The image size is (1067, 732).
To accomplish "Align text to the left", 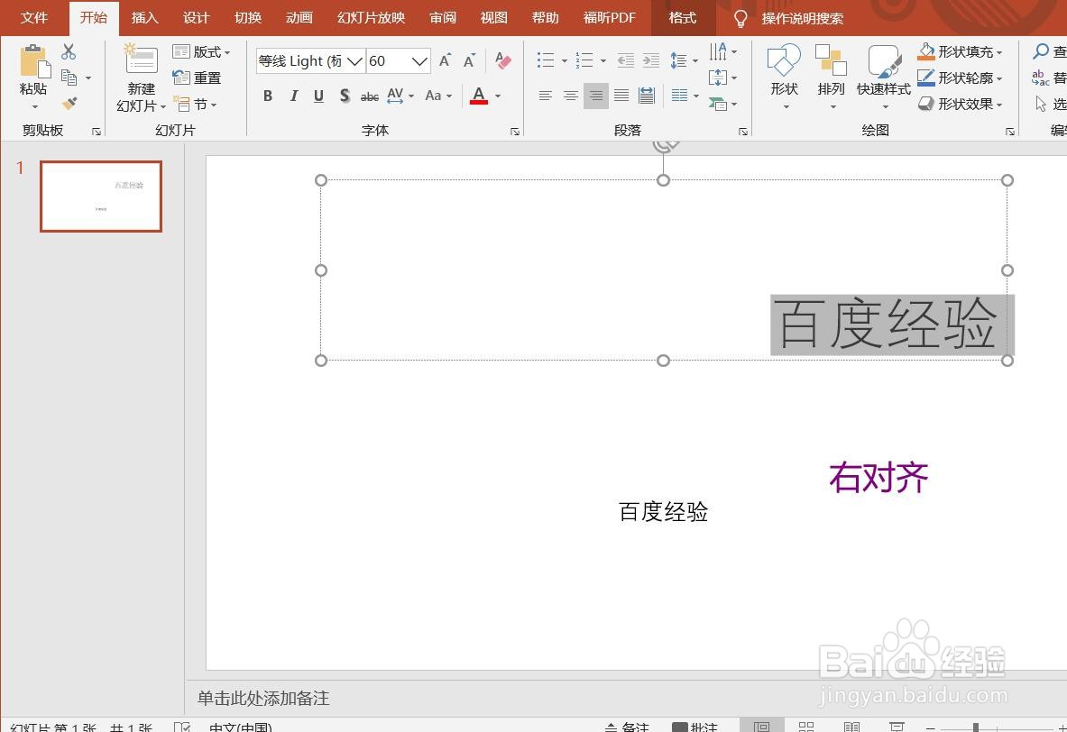I will pyautogui.click(x=545, y=96).
